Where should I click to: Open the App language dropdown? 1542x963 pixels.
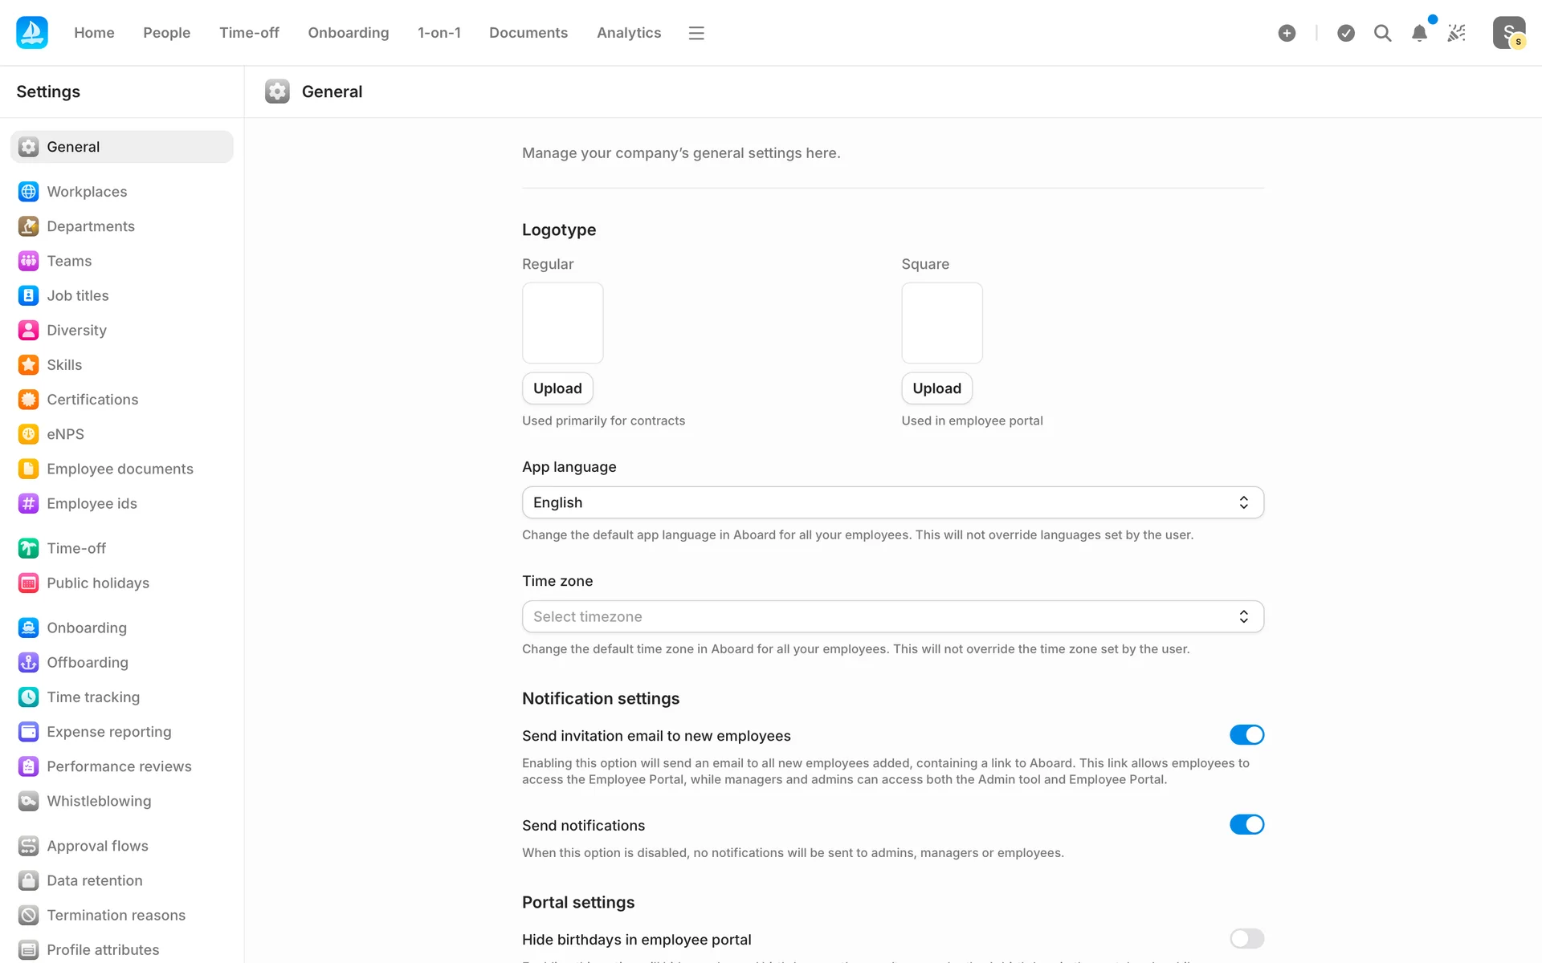coord(892,502)
